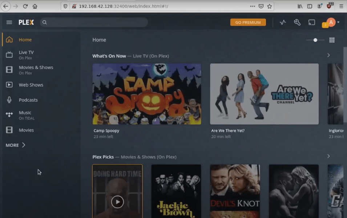Screen dimensions: 347x218
Task: Open the uBlock extension icon
Action: point(330,6)
